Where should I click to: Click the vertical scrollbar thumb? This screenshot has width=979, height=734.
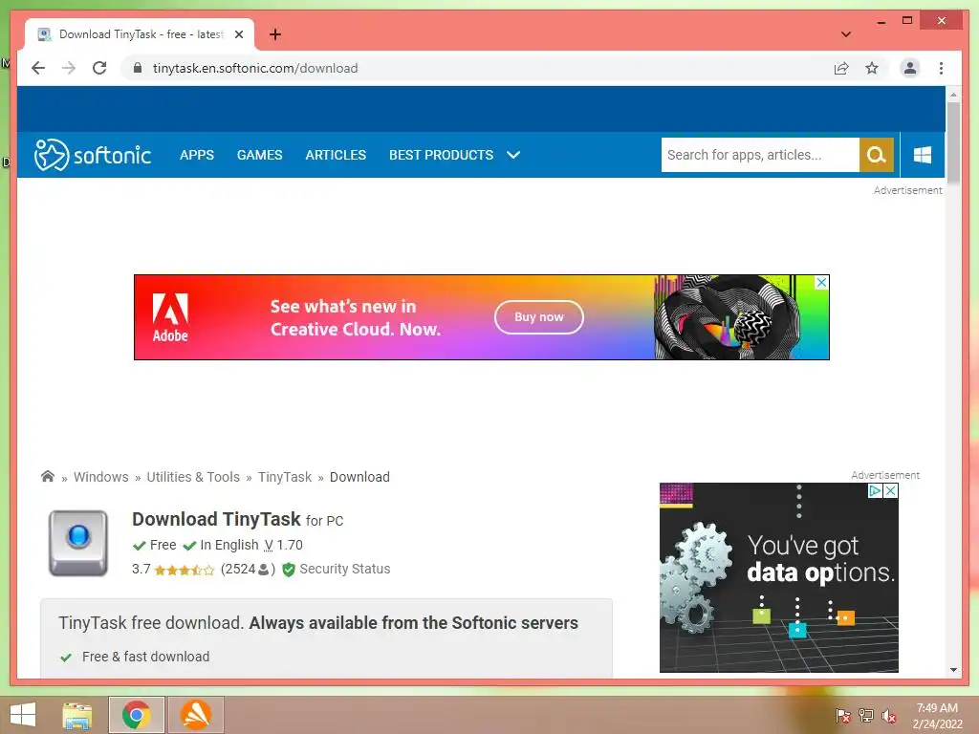point(953,143)
